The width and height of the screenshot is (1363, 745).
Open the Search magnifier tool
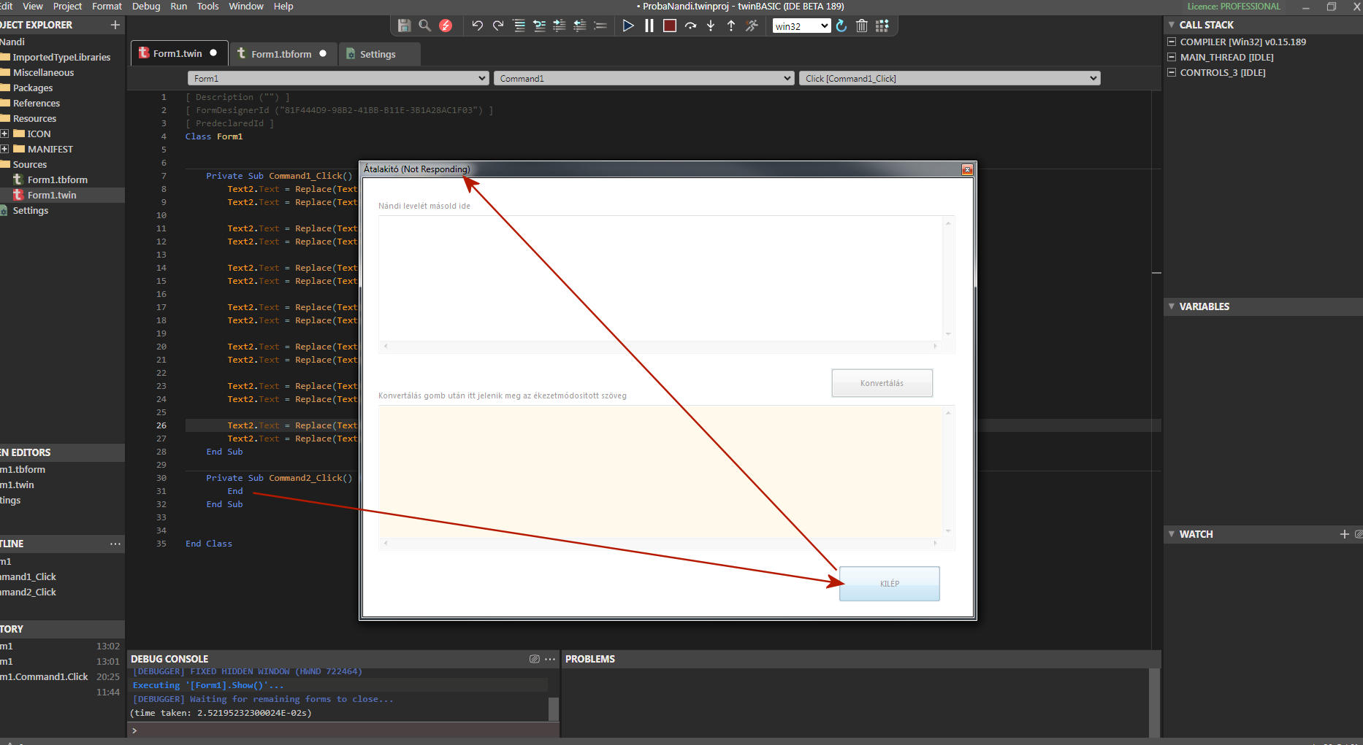pos(424,26)
